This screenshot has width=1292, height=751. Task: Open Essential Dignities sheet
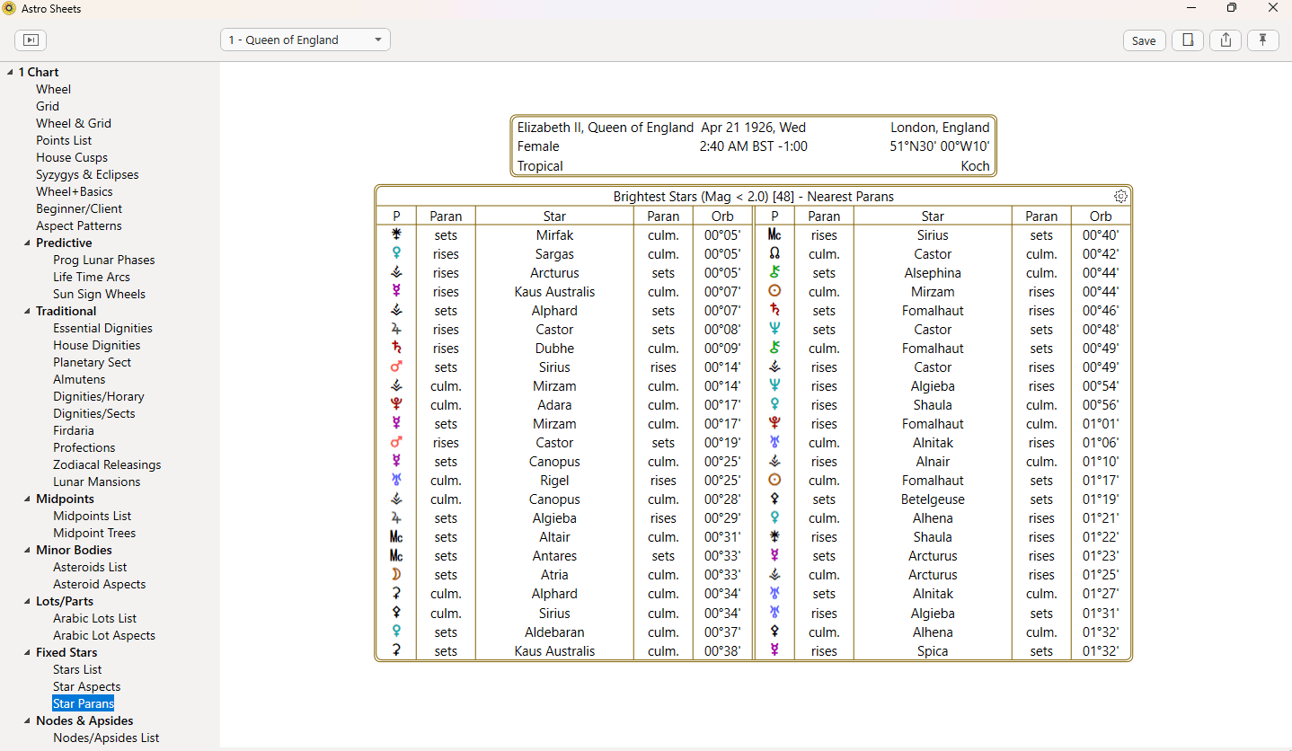102,328
